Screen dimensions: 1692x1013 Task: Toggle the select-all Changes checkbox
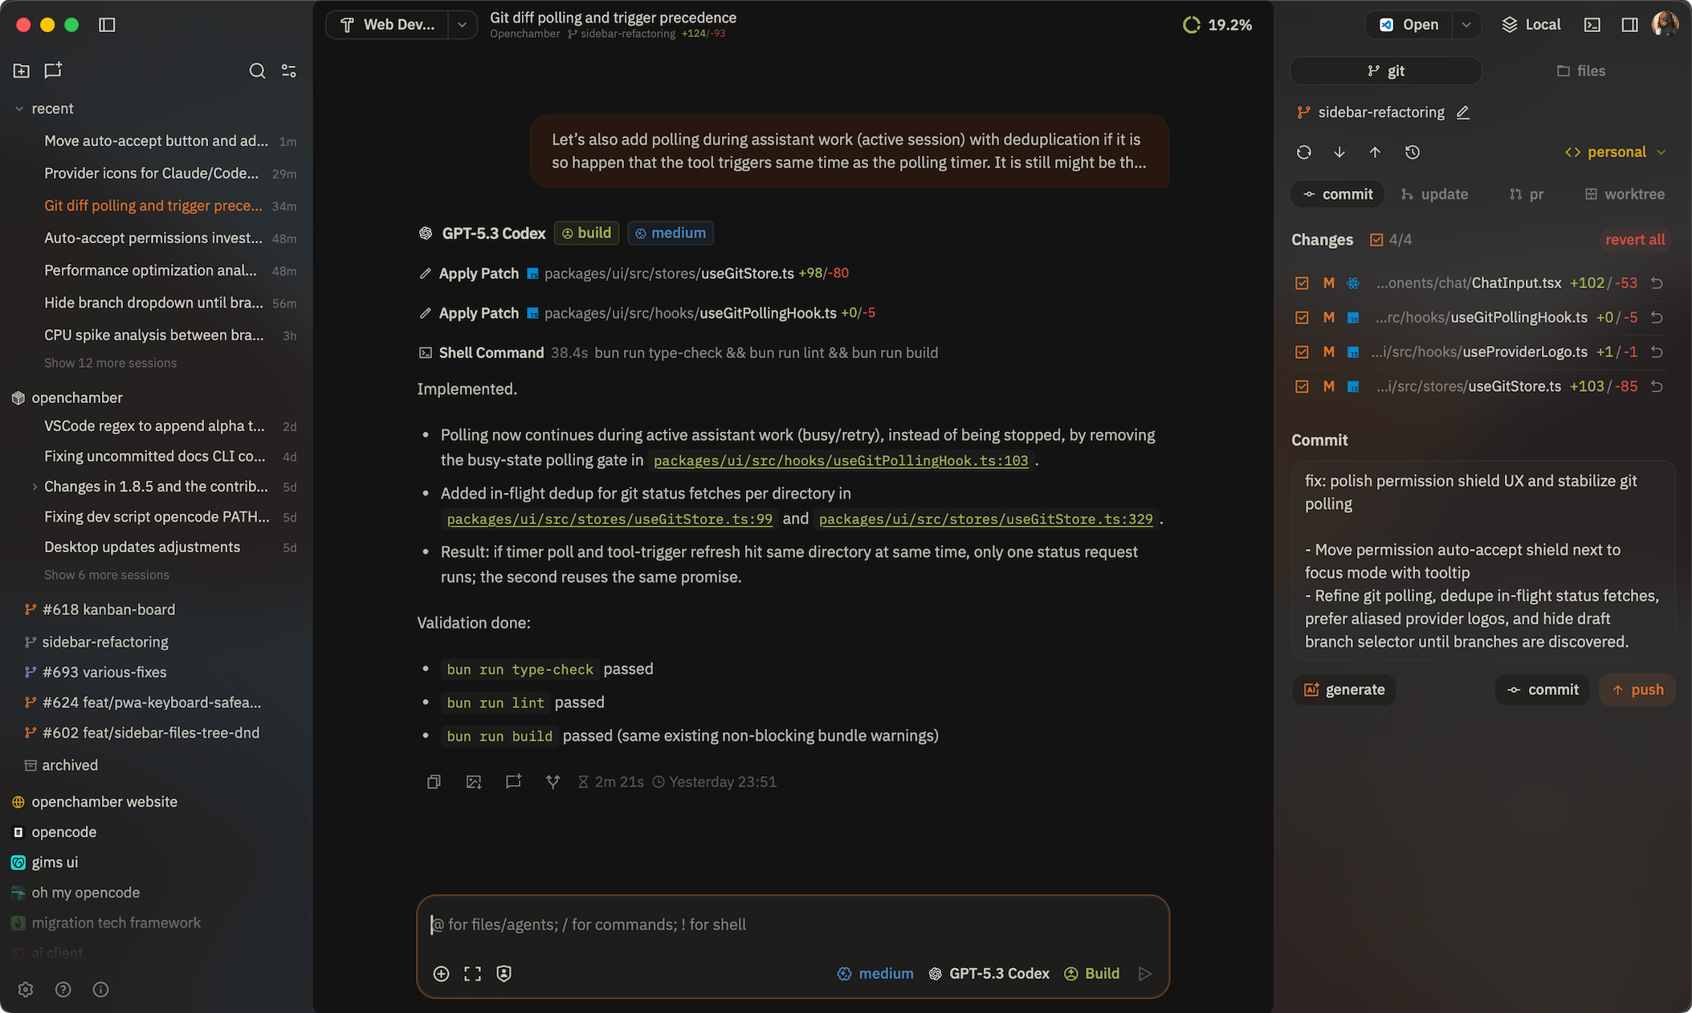point(1376,240)
